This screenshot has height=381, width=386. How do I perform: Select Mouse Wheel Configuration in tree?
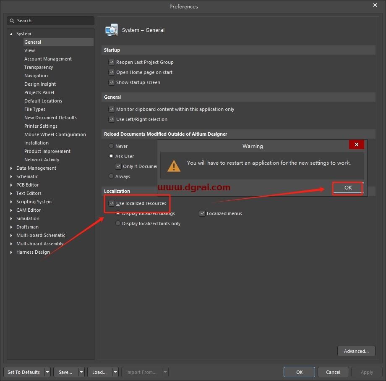tap(55, 134)
